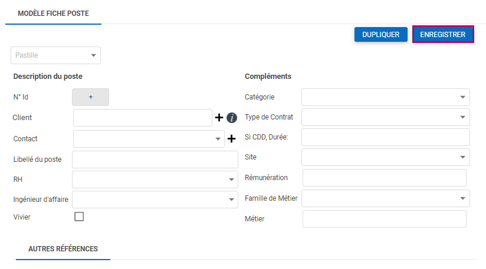Select the Autres Références tab
This screenshot has height=269, width=486.
(63, 249)
